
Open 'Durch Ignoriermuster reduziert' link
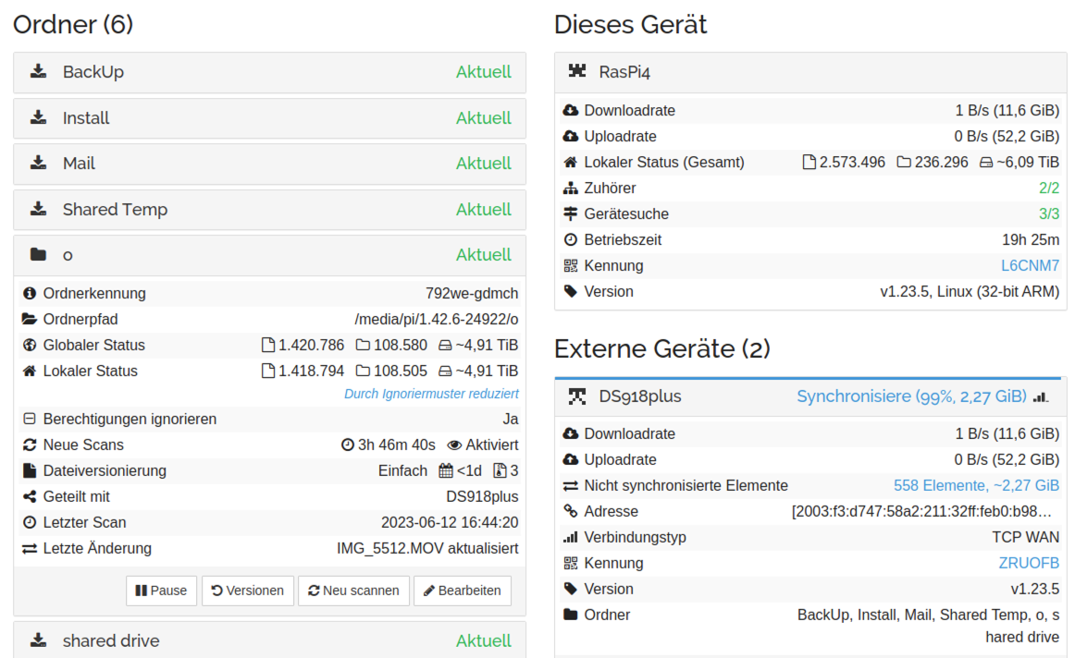click(x=431, y=394)
